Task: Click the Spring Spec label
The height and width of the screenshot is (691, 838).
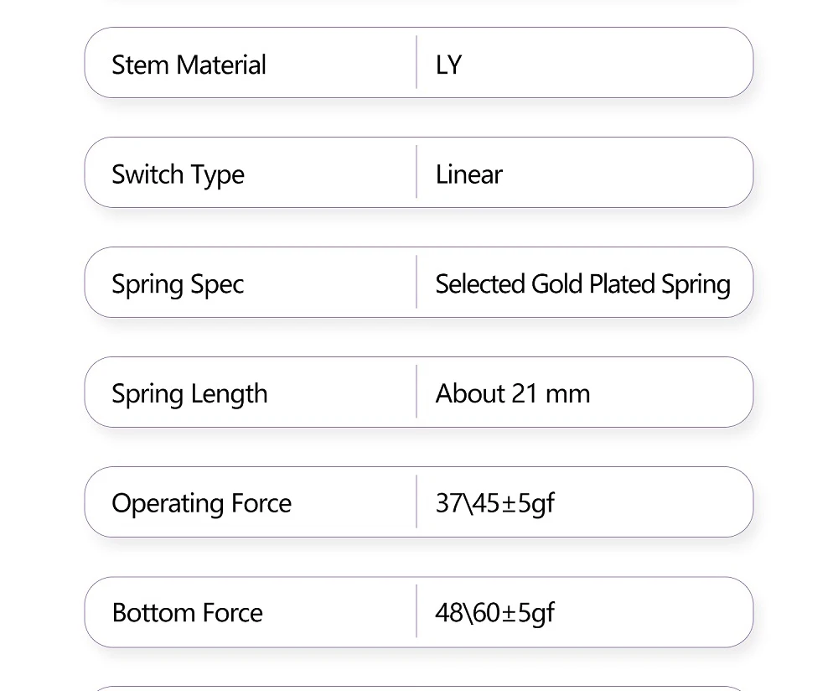Action: click(x=178, y=284)
